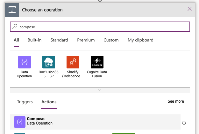Click the magnifier icon in search box
The width and height of the screenshot is (199, 134).
click(15, 27)
